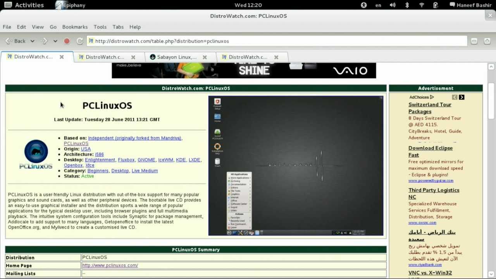Open the Third Party Logistics NC ad
Viewport: 496px width, 279px height.
(434, 194)
